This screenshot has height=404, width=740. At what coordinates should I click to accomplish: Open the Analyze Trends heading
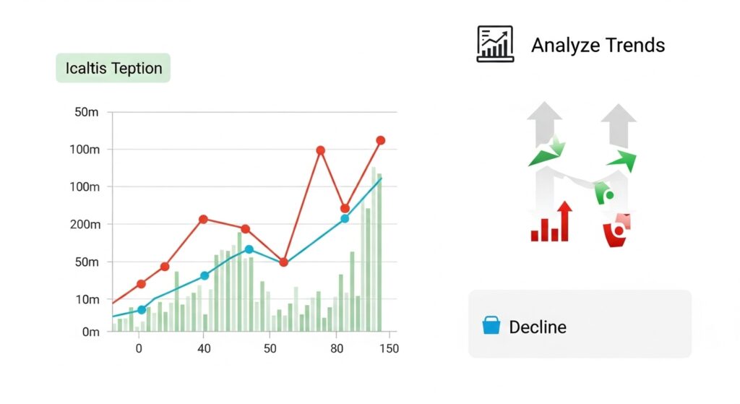598,45
